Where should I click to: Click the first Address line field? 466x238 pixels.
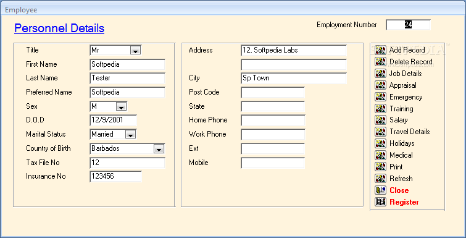tap(294, 50)
